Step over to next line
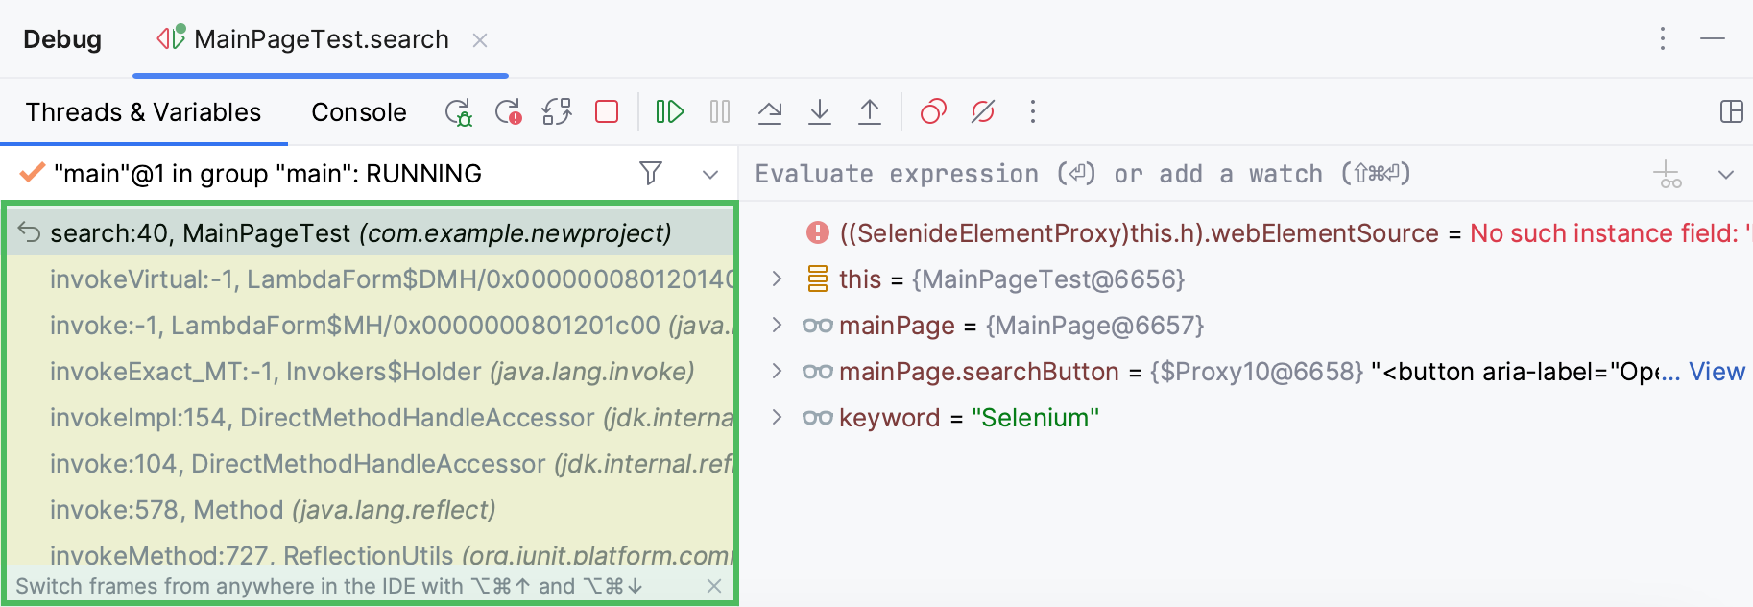Screen dimensions: 1753x607 [x=770, y=112]
